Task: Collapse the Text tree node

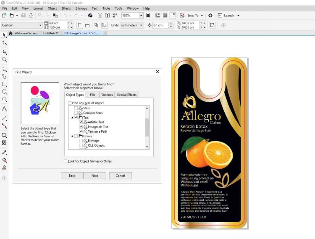Action: [x=72, y=118]
